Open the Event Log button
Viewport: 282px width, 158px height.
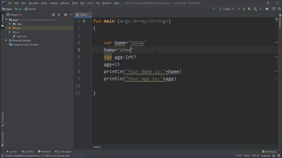tap(269, 151)
